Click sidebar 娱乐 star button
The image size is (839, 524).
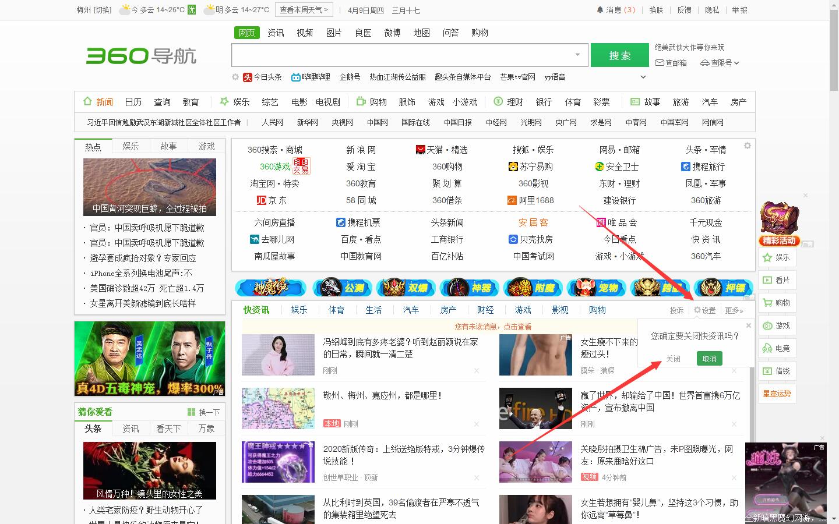[777, 257]
